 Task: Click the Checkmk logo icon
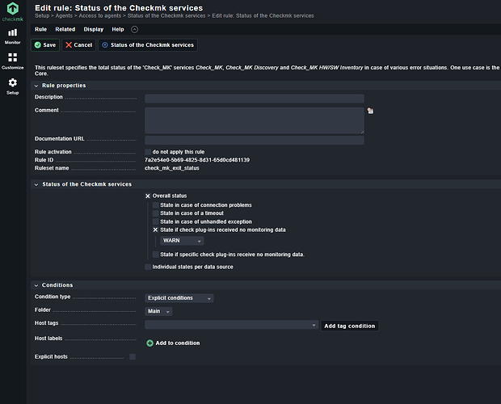click(x=12, y=9)
